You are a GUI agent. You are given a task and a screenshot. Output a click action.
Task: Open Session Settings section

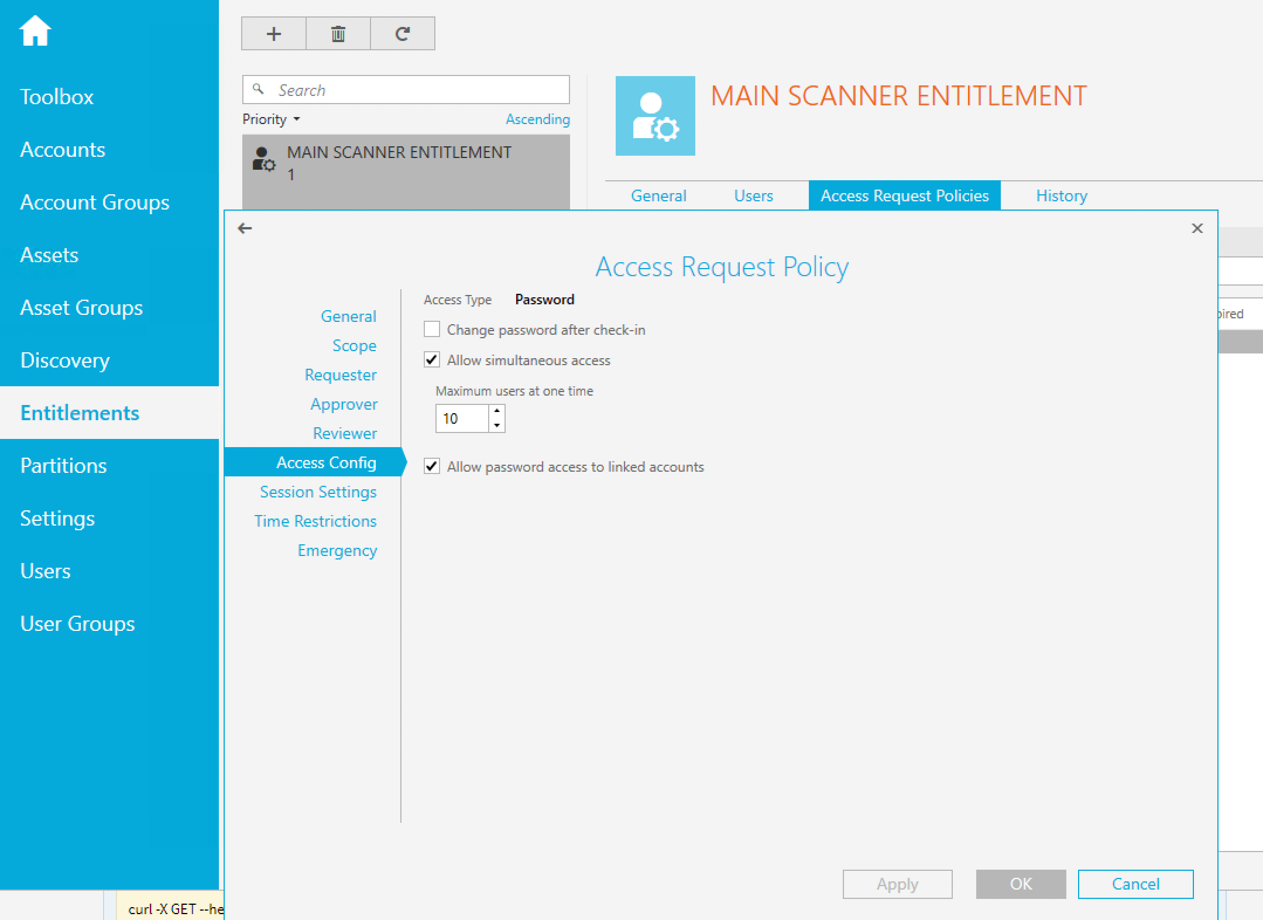318,492
